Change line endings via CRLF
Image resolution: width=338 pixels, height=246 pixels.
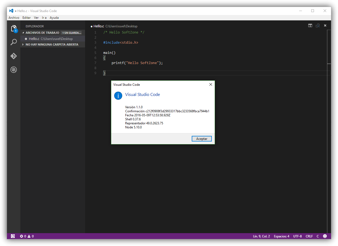click(x=309, y=236)
